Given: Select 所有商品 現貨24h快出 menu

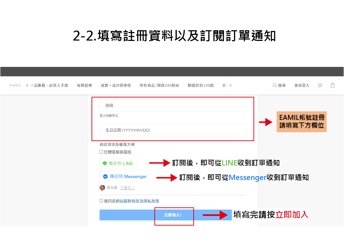Looking at the screenshot, I should pyautogui.click(x=159, y=85).
